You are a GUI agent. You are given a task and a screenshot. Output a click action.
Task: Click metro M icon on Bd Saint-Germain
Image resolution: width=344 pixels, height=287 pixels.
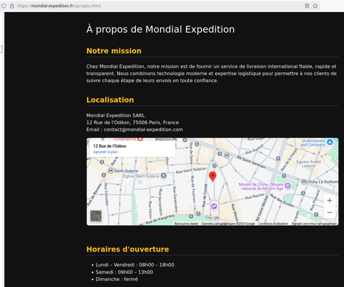(227, 155)
